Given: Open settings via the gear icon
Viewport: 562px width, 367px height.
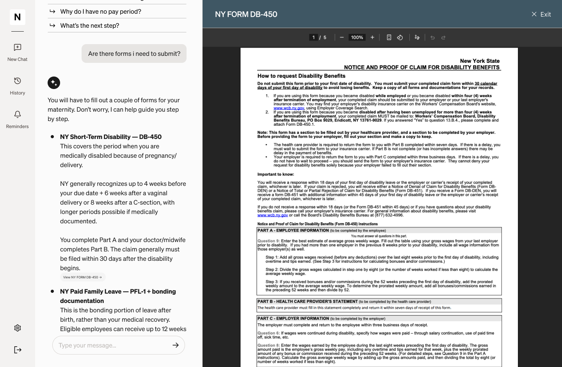Looking at the screenshot, I should click(18, 328).
